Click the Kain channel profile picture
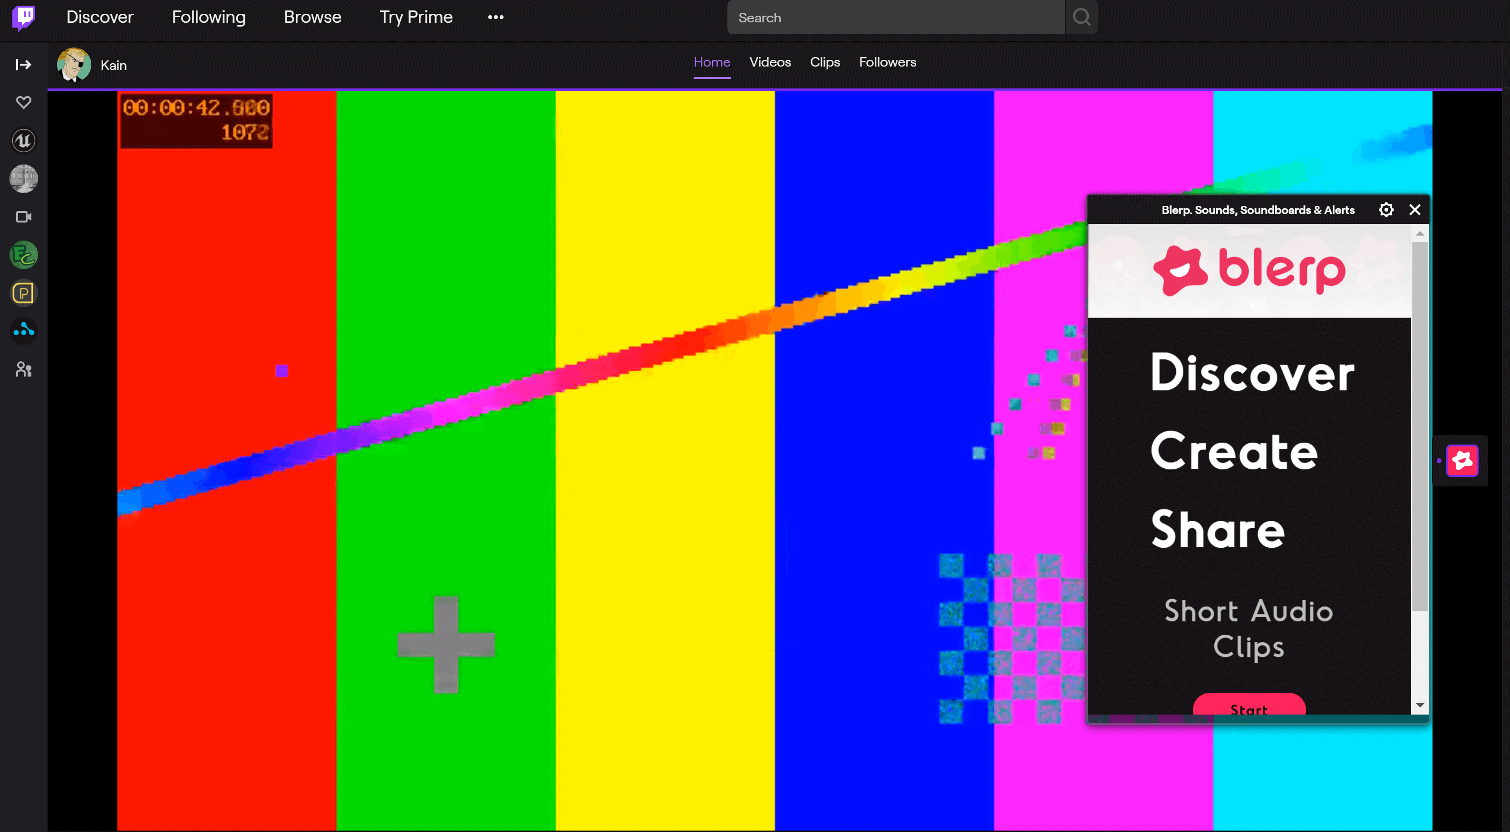The height and width of the screenshot is (832, 1510). pyautogui.click(x=74, y=65)
